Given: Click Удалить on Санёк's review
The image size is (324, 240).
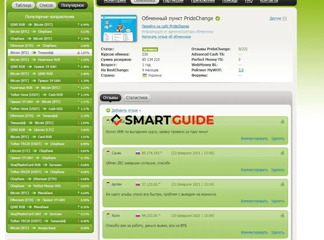Looking at the screenshot, I should tap(278, 170).
